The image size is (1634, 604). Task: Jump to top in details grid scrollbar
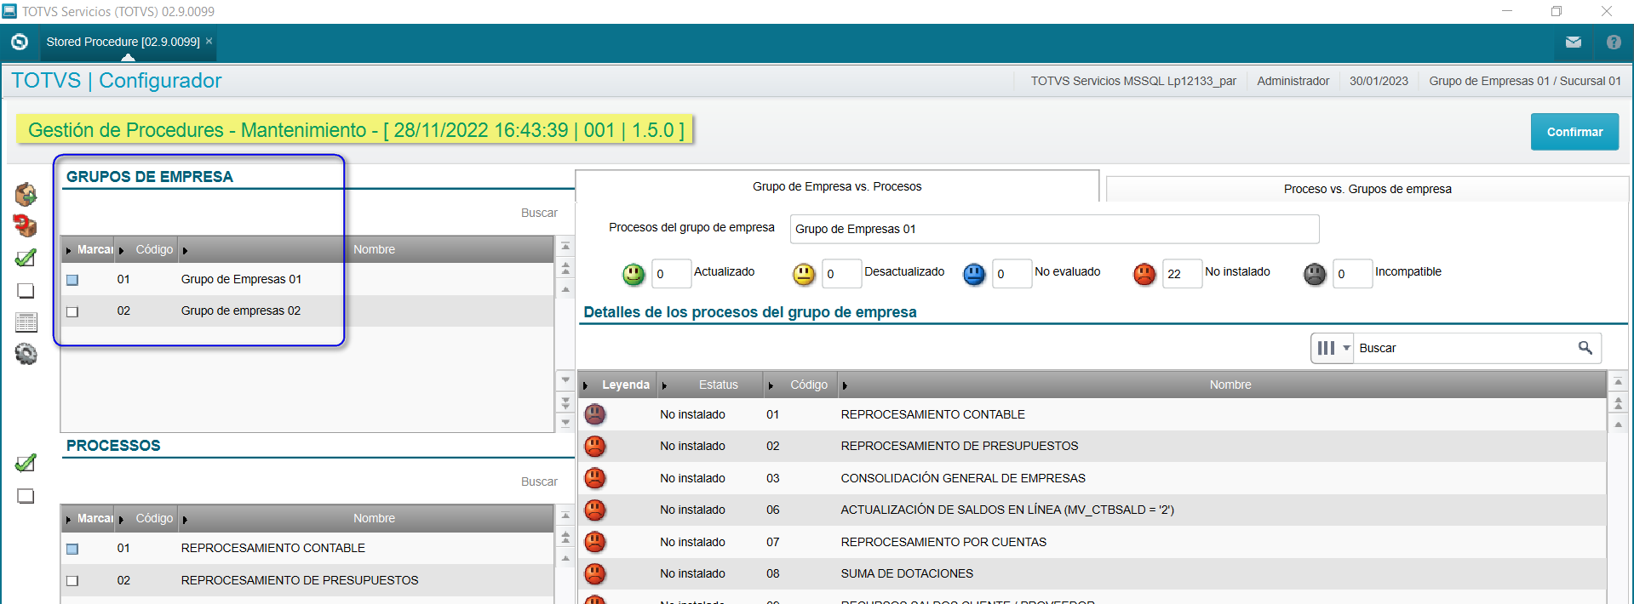click(1619, 381)
